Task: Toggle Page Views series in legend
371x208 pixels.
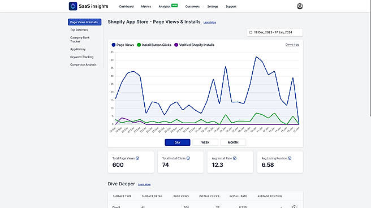Action: pyautogui.click(x=123, y=45)
